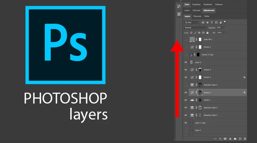Switch to the Patterns tab

pos(219,4)
